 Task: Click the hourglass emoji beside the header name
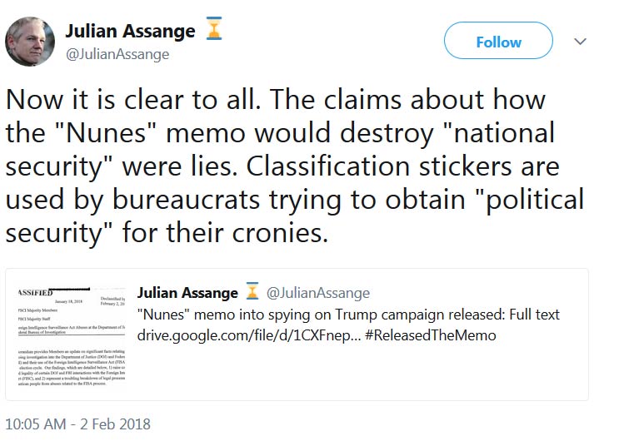click(215, 32)
